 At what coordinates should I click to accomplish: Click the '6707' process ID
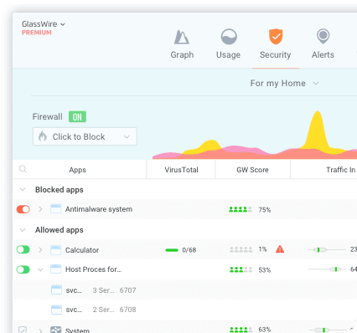(x=127, y=290)
